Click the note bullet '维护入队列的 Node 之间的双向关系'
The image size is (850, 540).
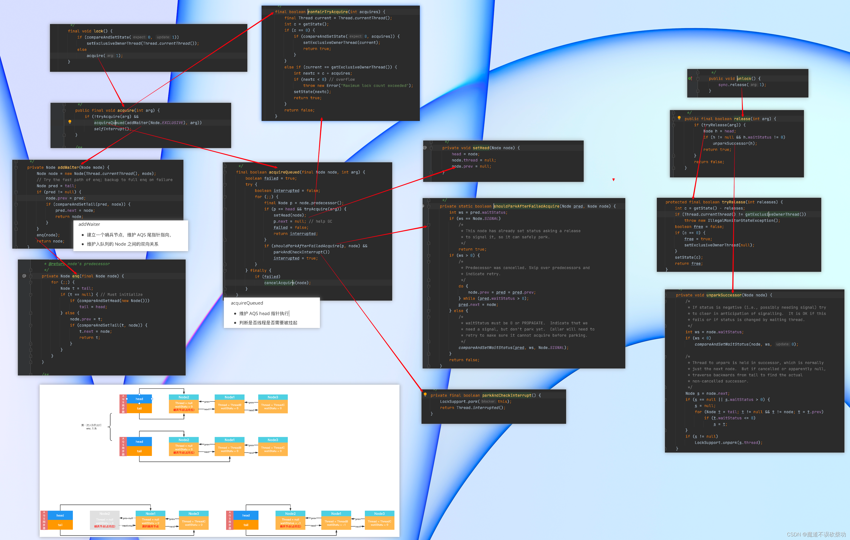coord(123,244)
